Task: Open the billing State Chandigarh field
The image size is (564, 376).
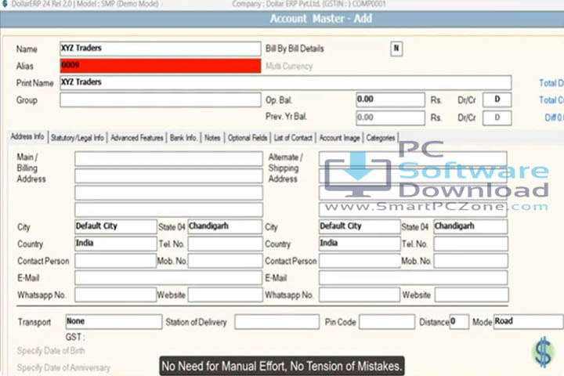Action: [225, 226]
